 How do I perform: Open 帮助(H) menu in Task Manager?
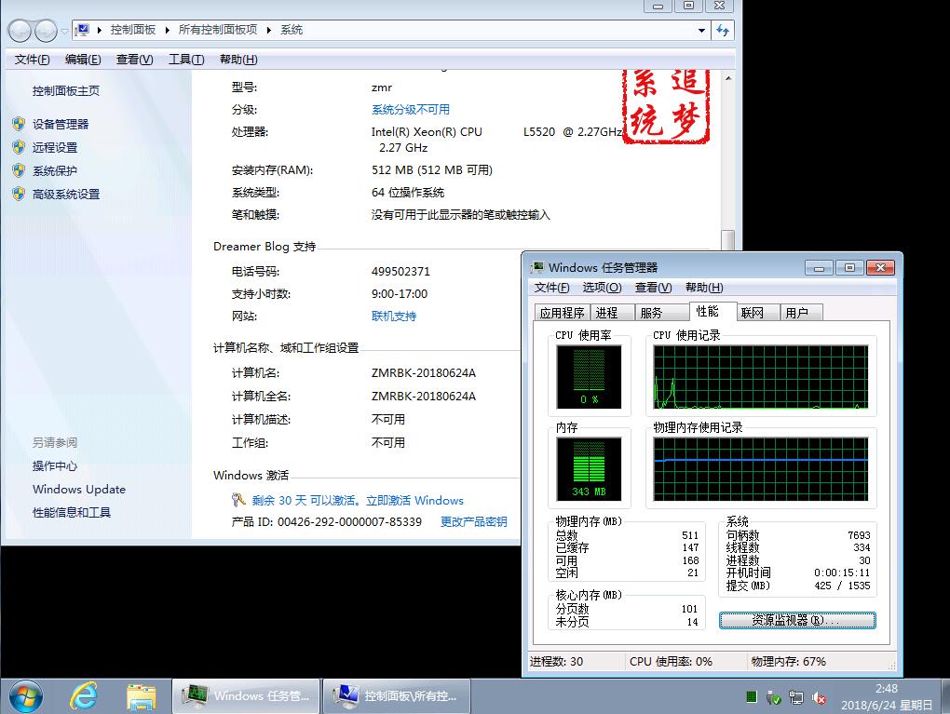pos(704,288)
